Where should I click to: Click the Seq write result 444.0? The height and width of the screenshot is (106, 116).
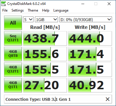[x=90, y=38]
